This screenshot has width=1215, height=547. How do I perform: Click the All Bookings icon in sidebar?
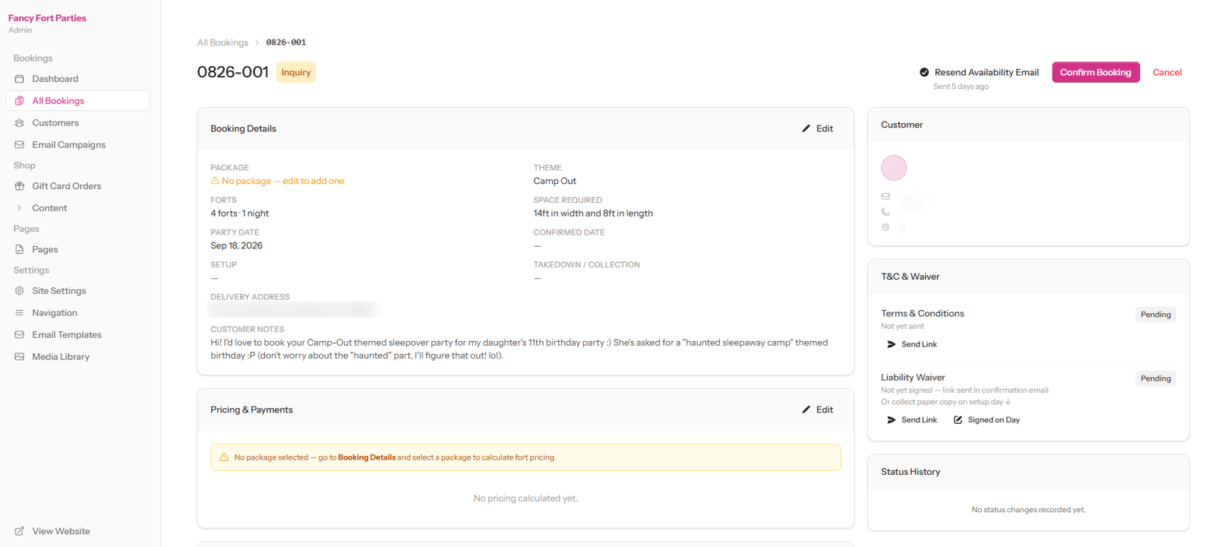[x=20, y=101]
